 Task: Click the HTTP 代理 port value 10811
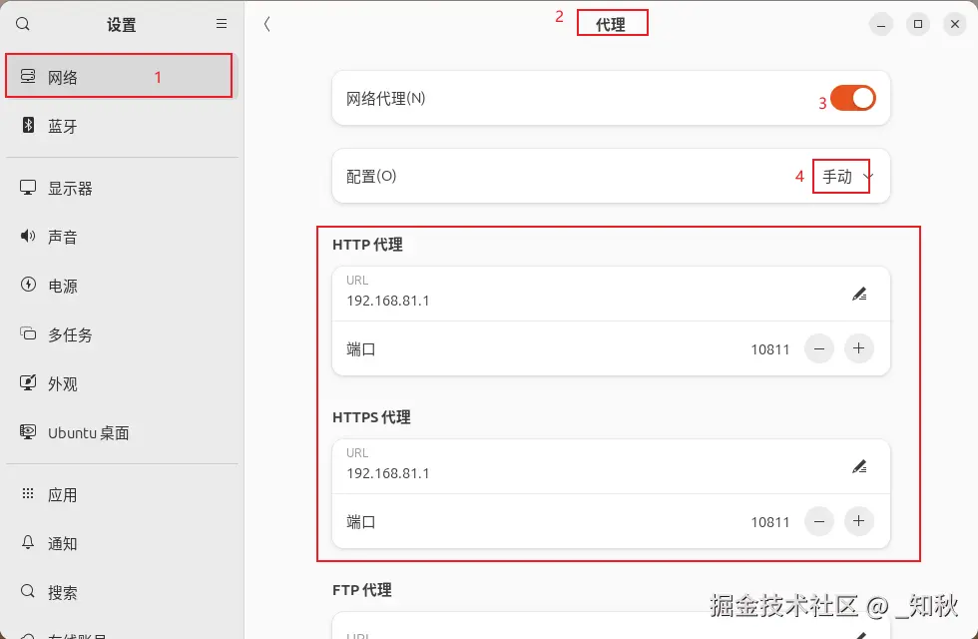point(770,349)
